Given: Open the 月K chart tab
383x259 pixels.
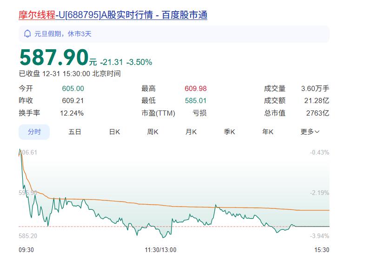Looking at the screenshot, I should pyautogui.click(x=191, y=132).
